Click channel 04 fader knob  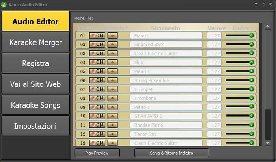tap(252, 62)
